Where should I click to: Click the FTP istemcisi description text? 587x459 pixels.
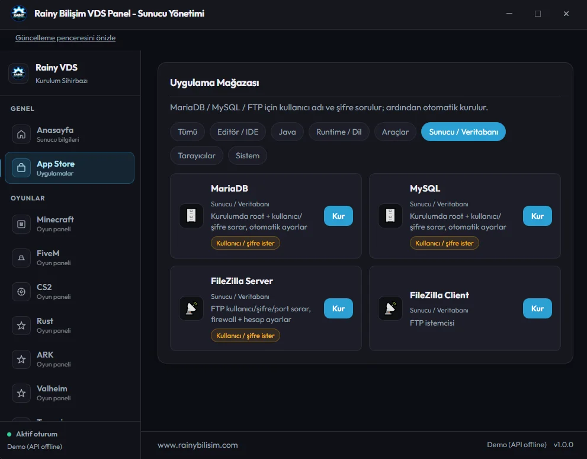pyautogui.click(x=432, y=323)
